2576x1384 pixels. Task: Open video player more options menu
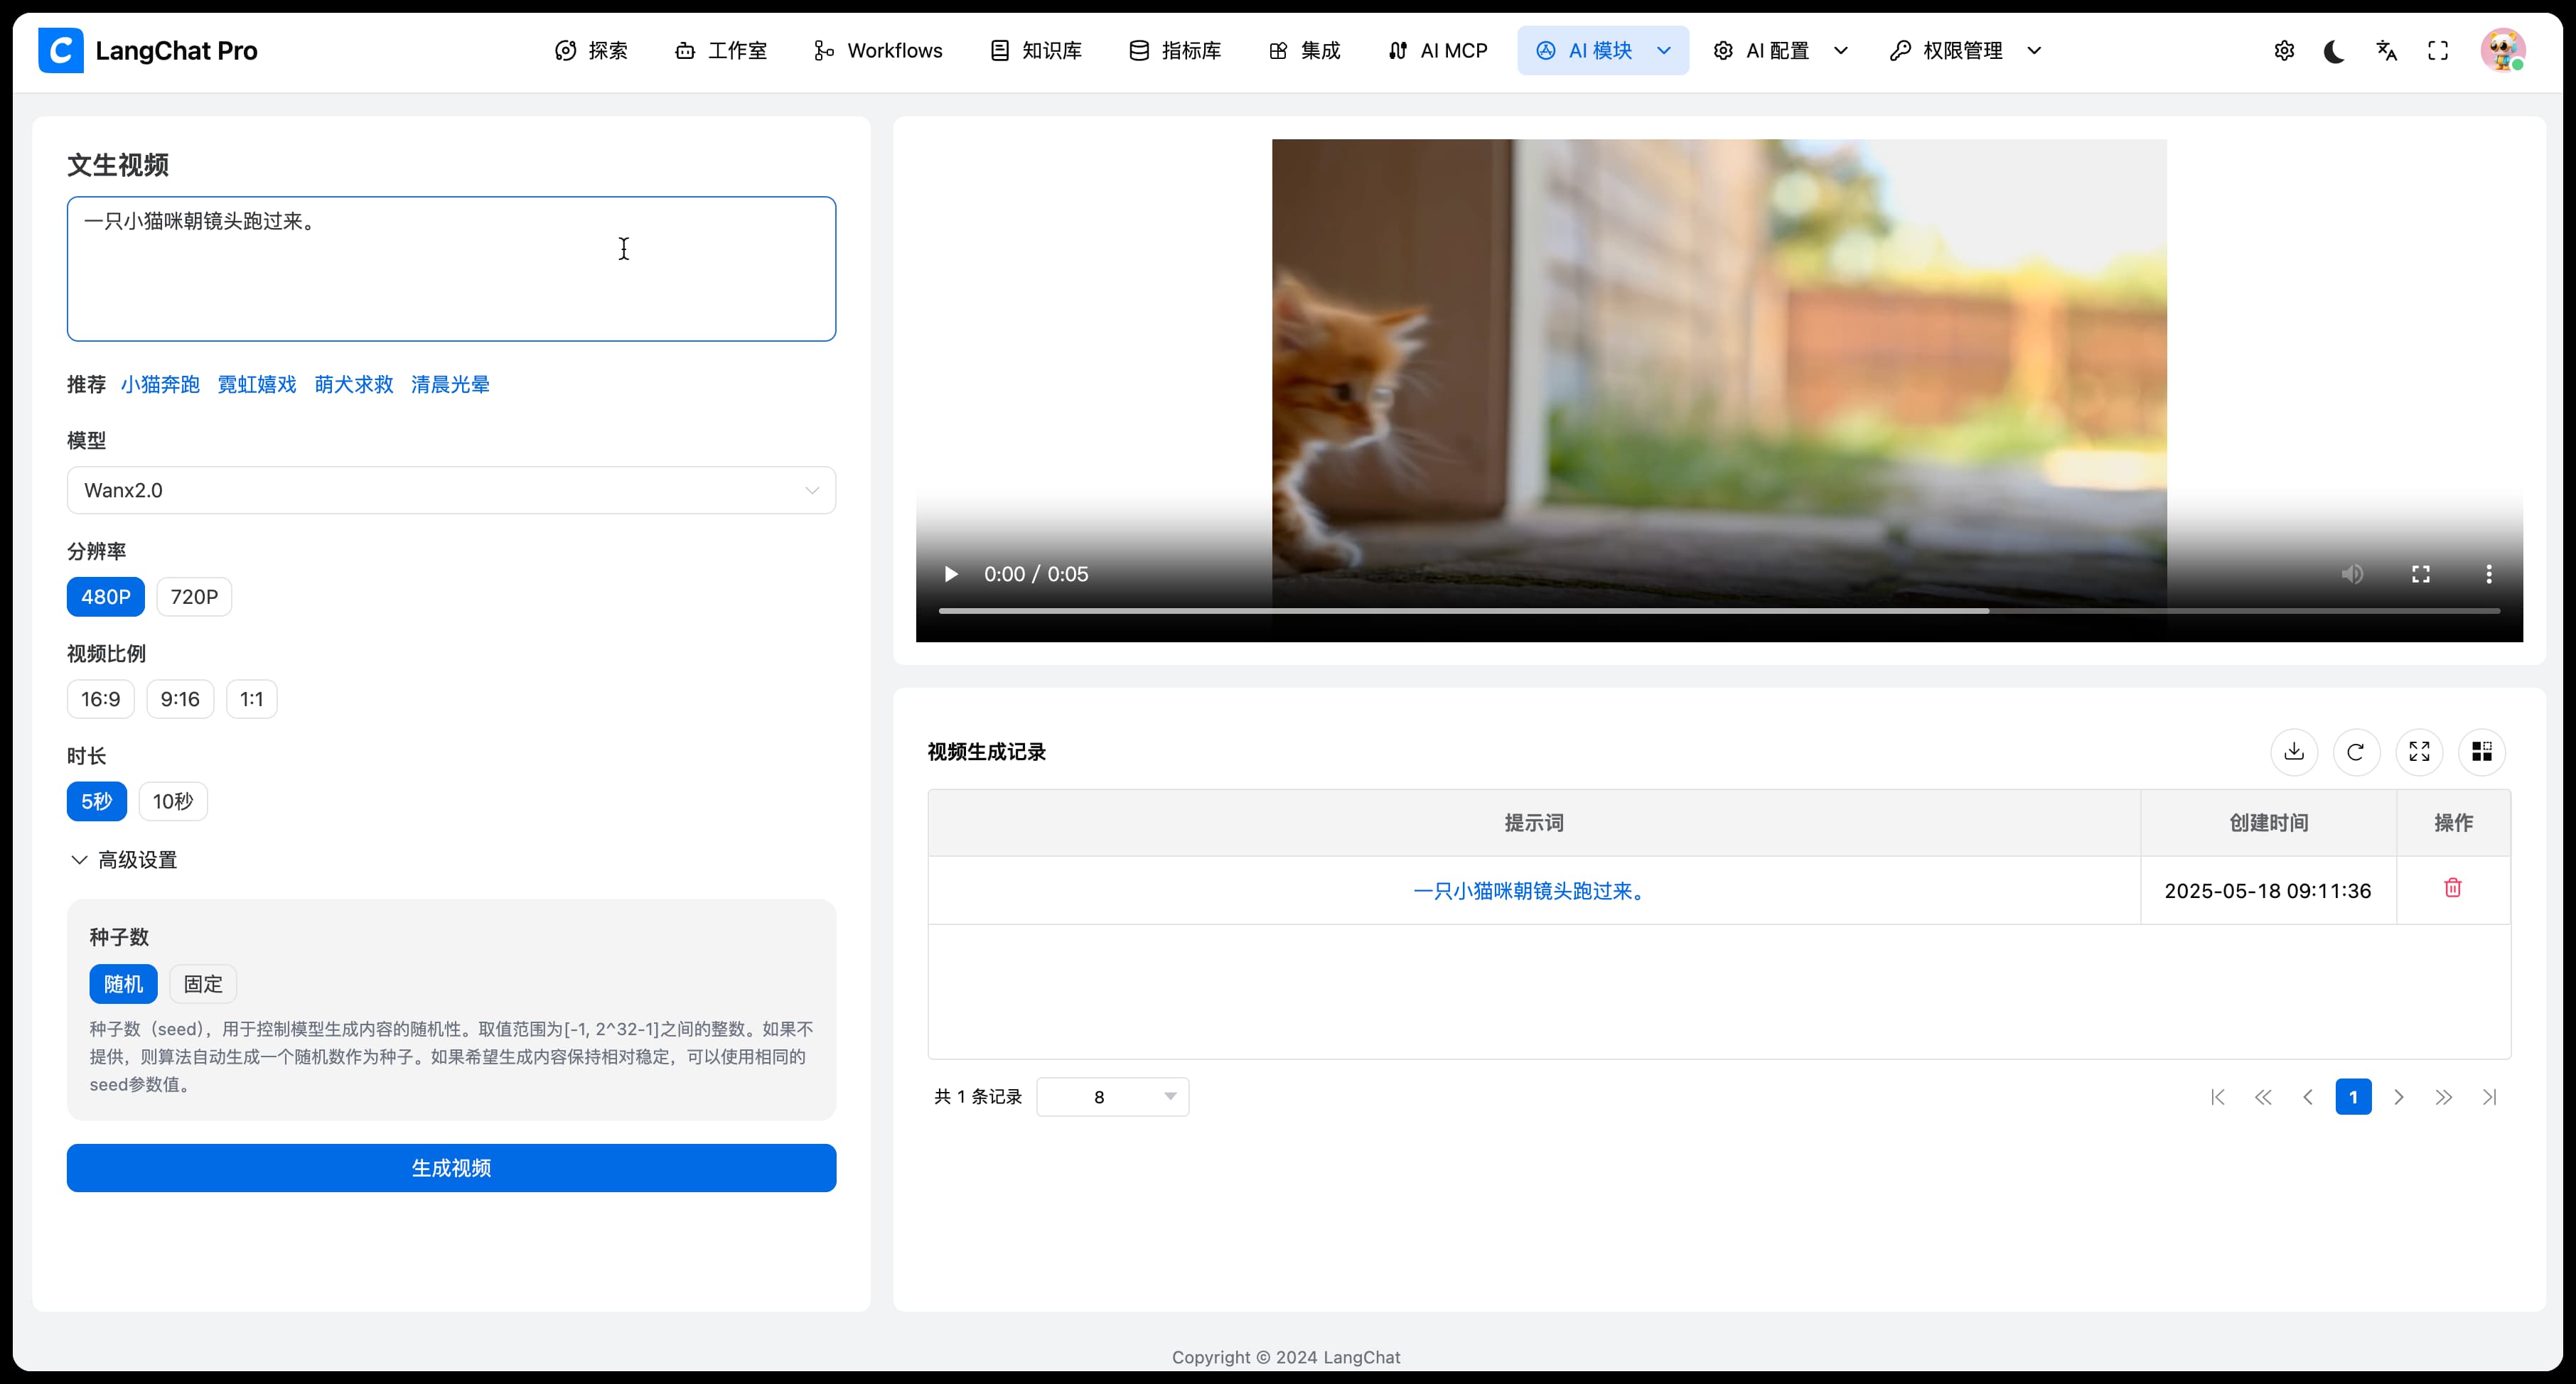click(x=2489, y=573)
